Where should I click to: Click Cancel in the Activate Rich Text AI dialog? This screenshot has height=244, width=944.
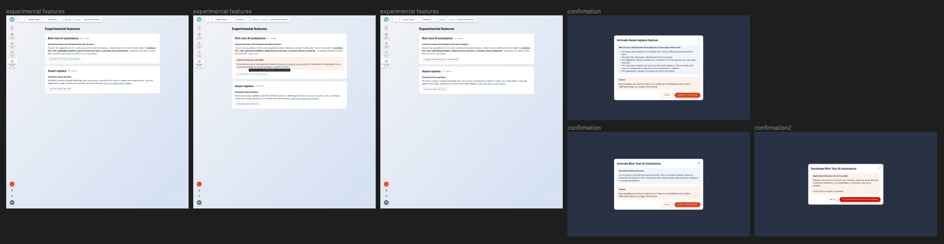point(667,204)
